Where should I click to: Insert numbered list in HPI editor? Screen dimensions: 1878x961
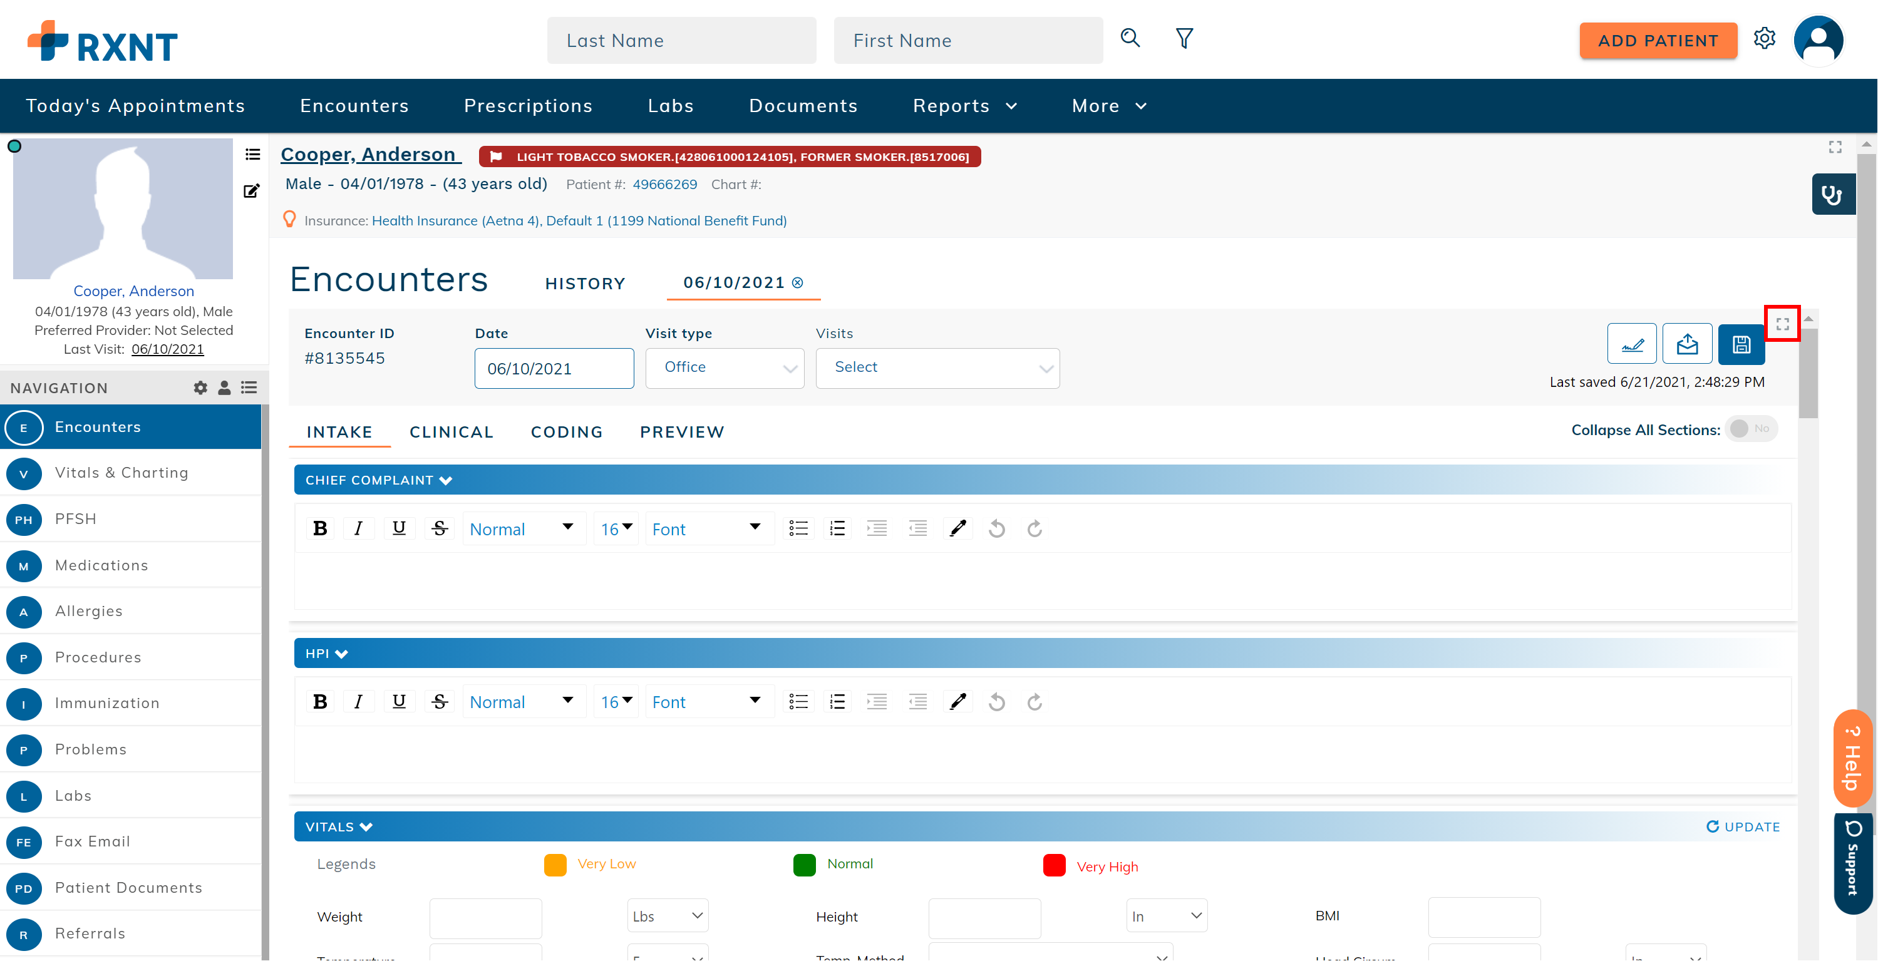tap(838, 702)
